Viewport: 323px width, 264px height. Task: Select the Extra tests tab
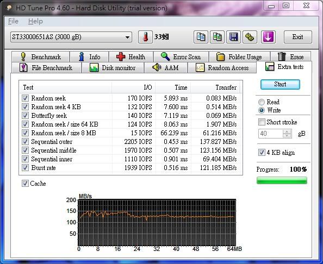pos(284,67)
